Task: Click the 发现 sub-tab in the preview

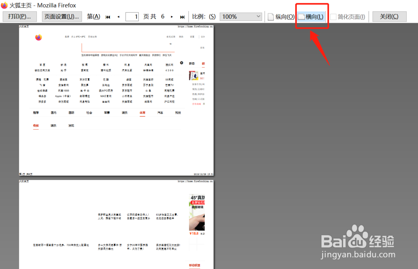Action: click(x=71, y=126)
